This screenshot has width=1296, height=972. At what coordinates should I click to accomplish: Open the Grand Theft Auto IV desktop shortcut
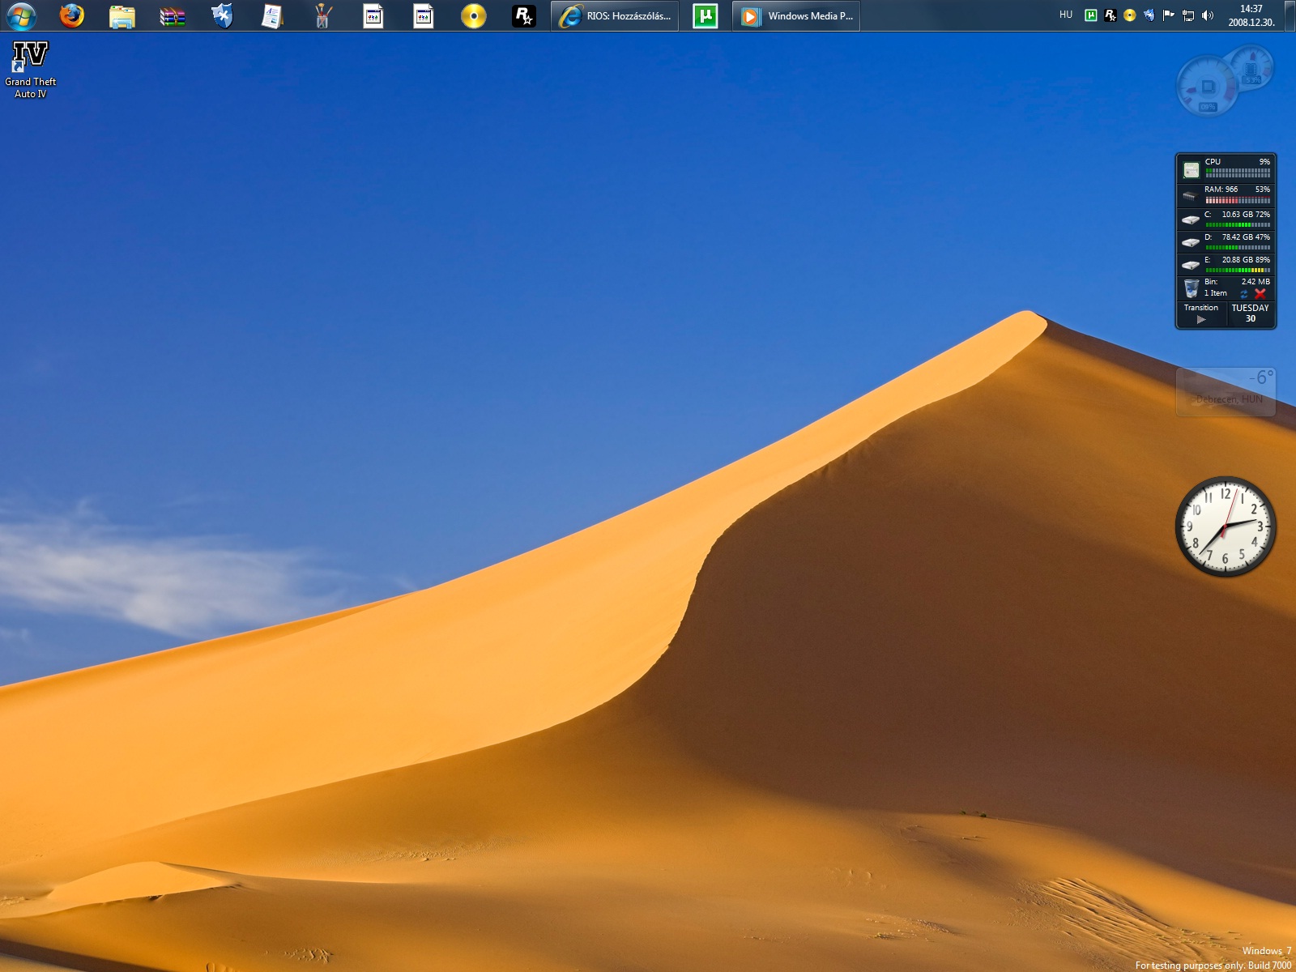point(31,70)
